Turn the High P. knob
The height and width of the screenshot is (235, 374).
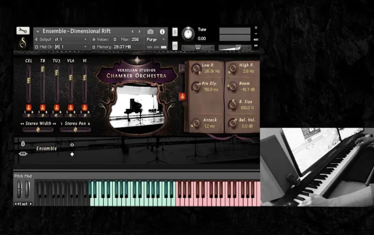tap(232, 69)
